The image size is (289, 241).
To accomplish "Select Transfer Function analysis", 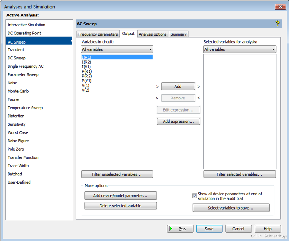I will coord(23,157).
